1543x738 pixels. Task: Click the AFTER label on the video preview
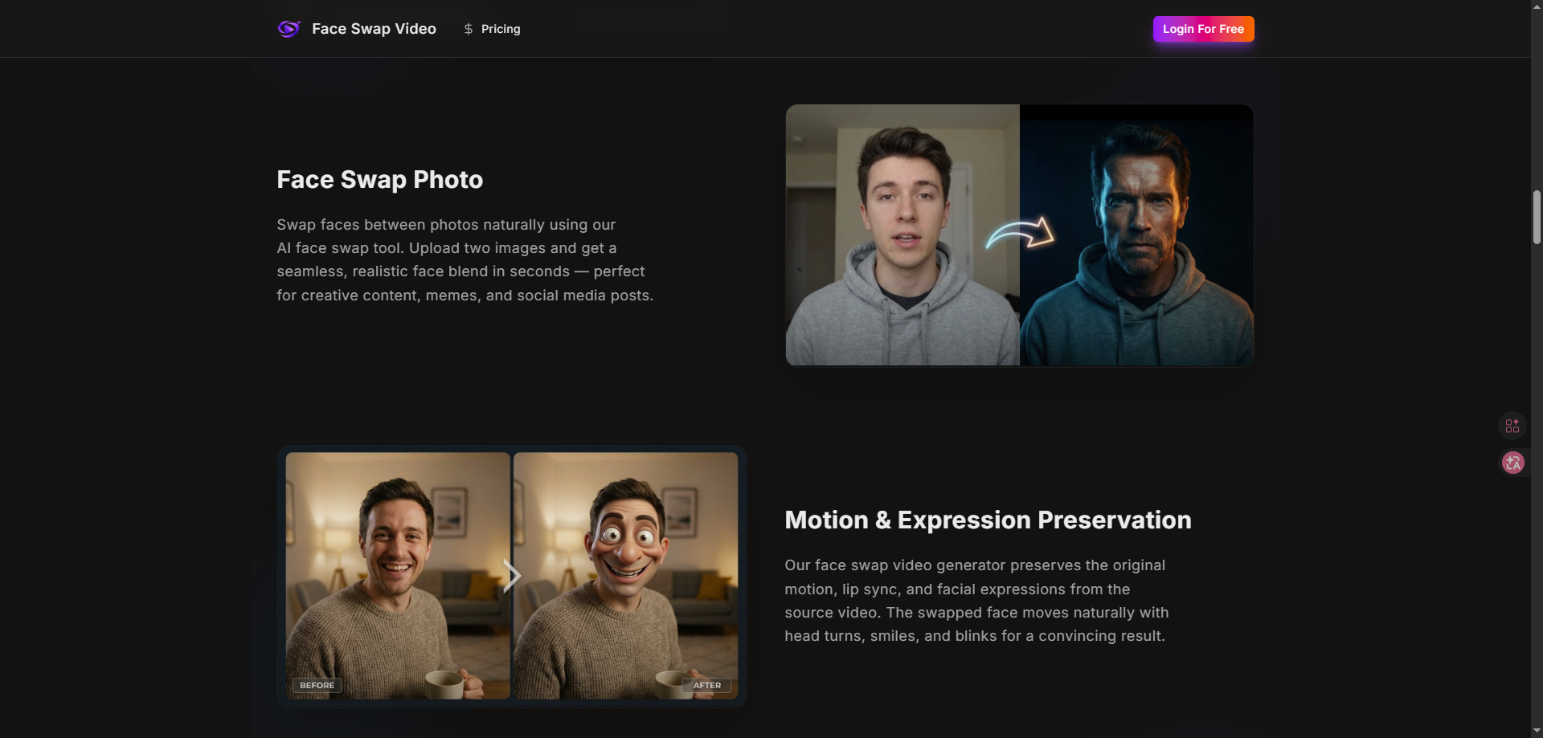pyautogui.click(x=706, y=685)
